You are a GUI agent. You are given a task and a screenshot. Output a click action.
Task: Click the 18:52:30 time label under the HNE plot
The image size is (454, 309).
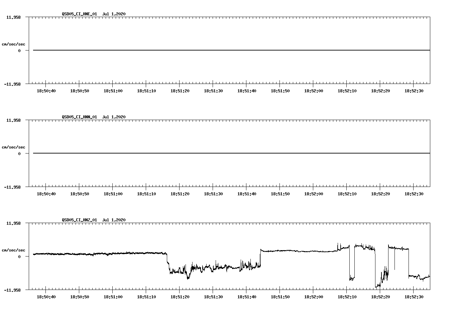coord(414,91)
